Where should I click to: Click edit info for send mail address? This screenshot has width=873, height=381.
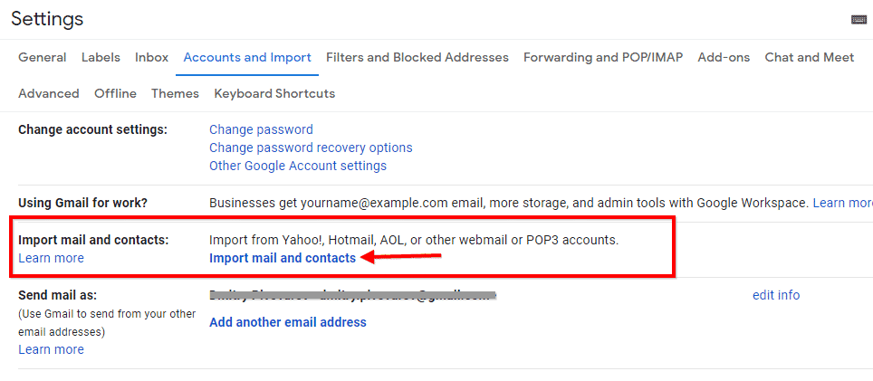tap(776, 295)
